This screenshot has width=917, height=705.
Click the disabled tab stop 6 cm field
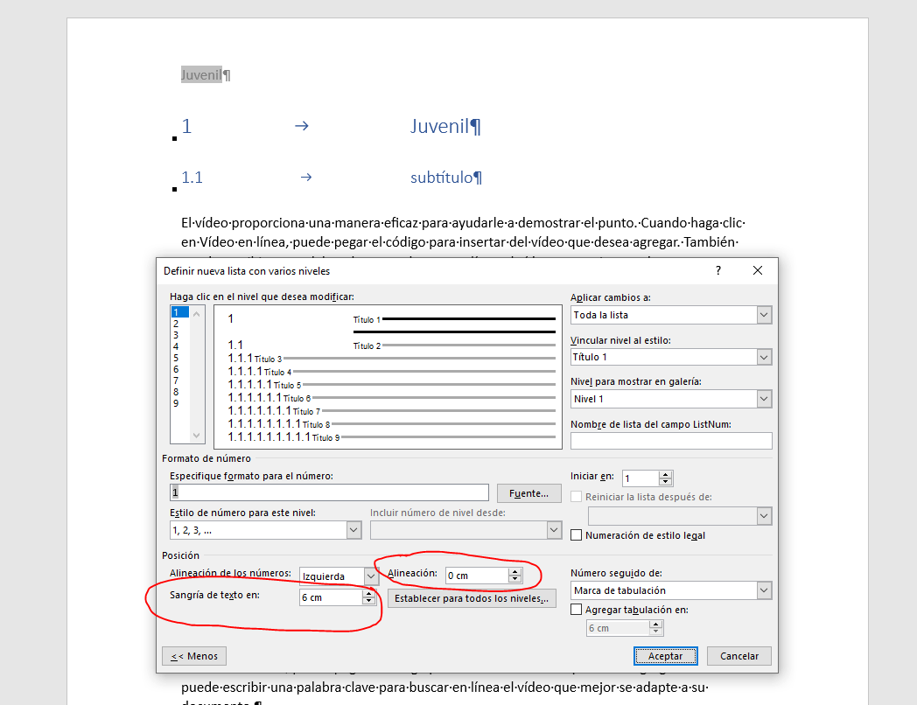click(618, 628)
